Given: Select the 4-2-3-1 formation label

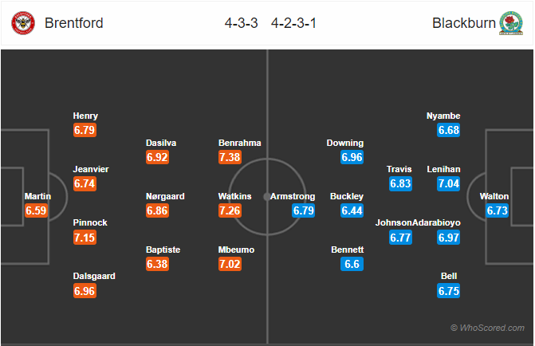Looking at the screenshot, I should coord(293,23).
